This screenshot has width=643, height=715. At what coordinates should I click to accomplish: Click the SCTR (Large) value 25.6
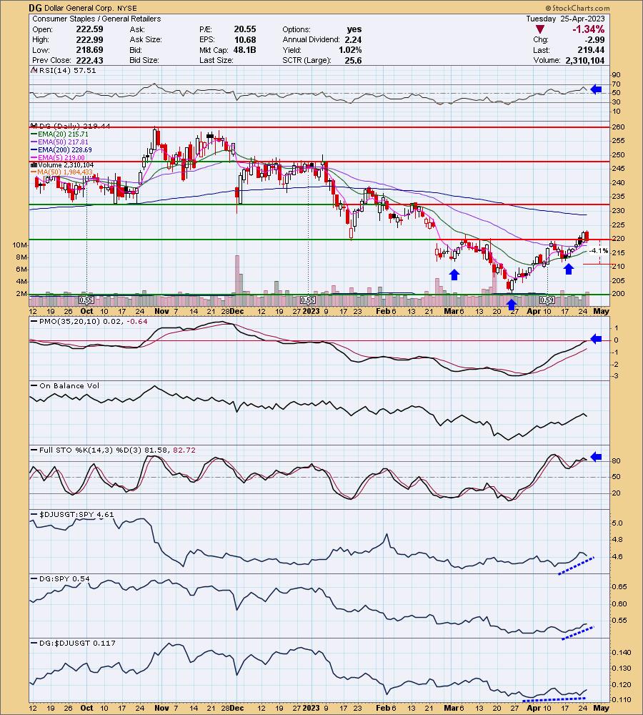[353, 60]
